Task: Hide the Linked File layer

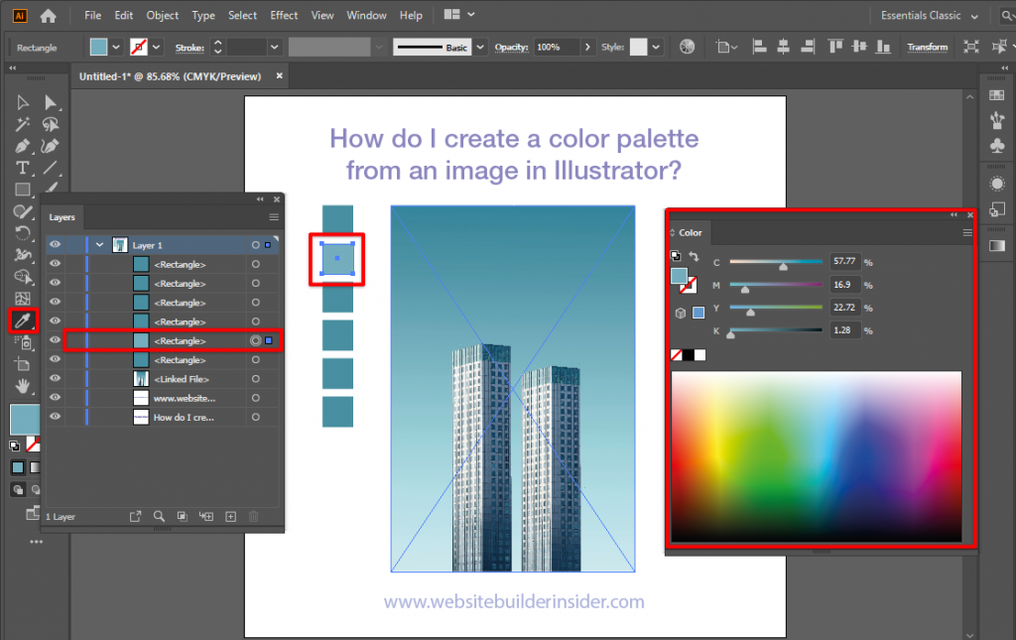Action: 56,380
